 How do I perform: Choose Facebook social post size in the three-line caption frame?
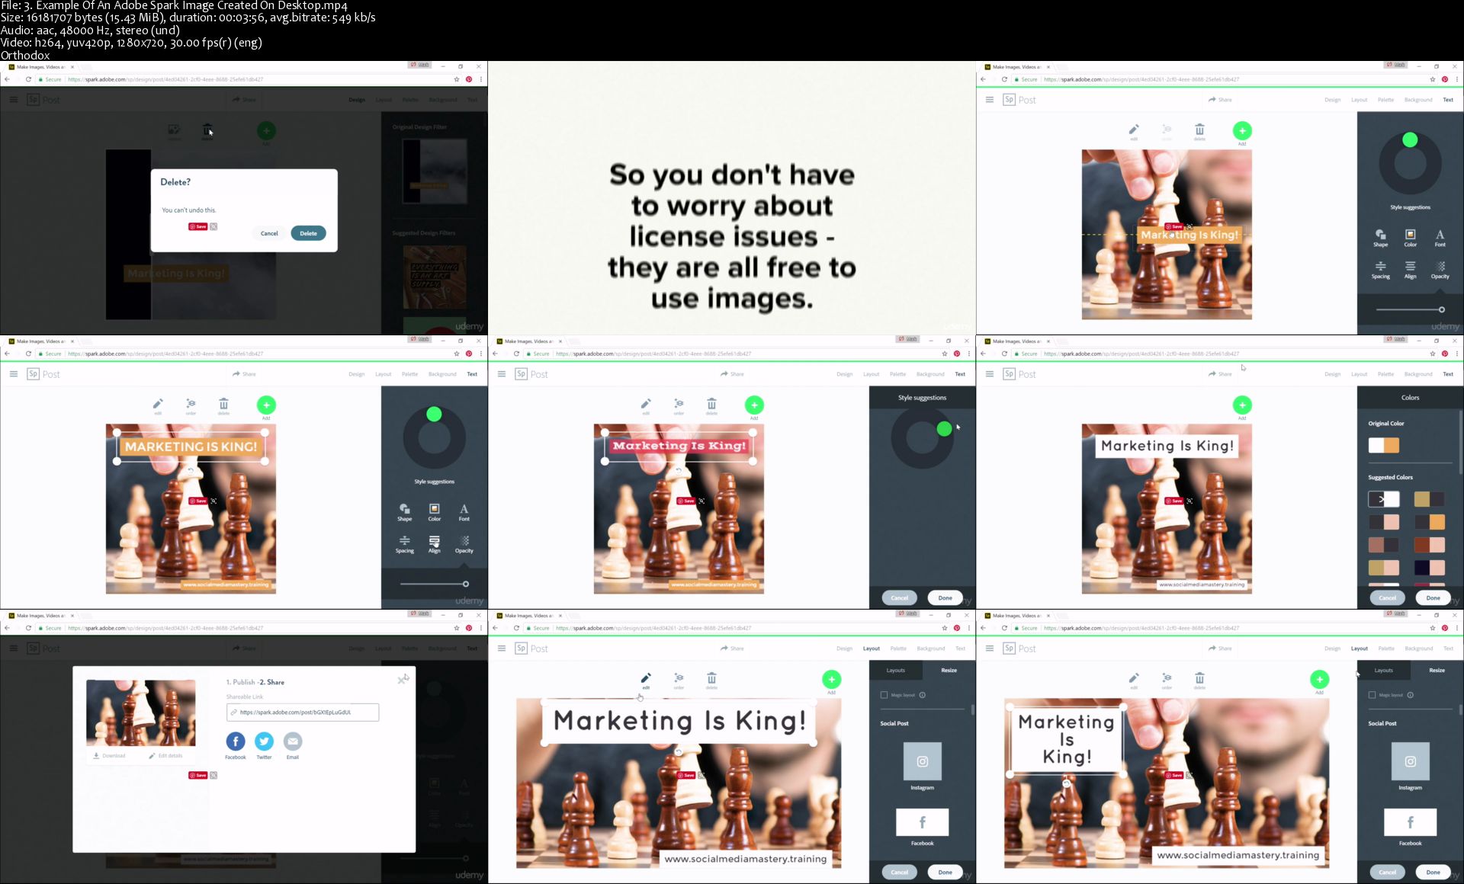point(1410,822)
